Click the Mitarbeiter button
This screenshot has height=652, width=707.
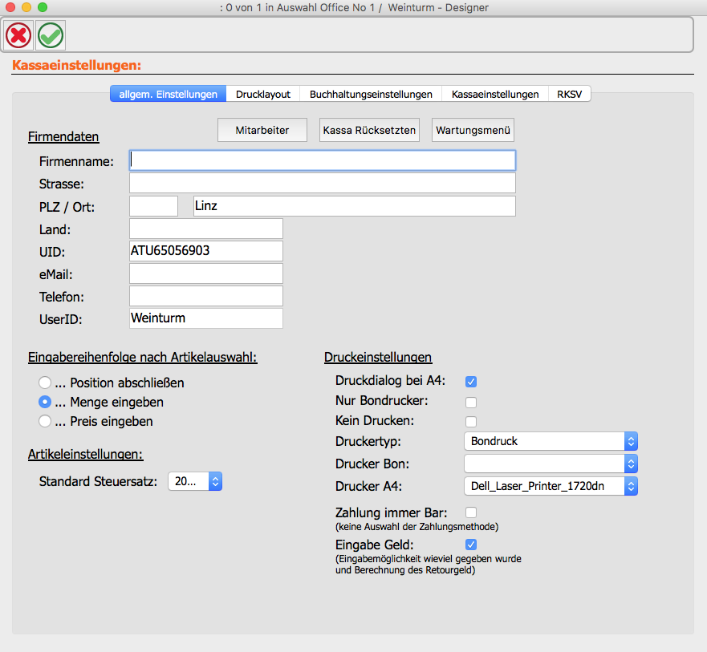262,129
